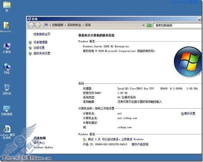Image resolution: width=203 pixels, height=162 pixels.
Task: Select 系统和安全 in the breadcrumb path
Action: point(74,25)
